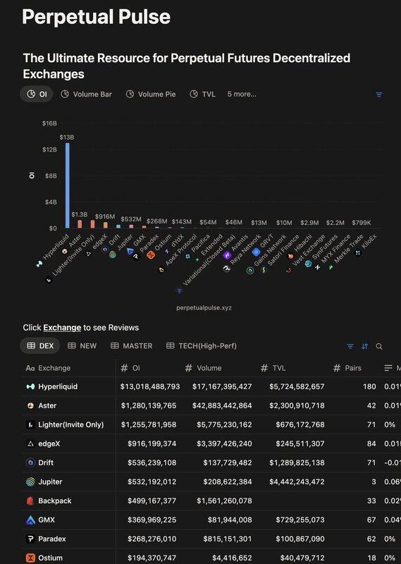Click the Lighter icon on chart axis

coord(49,280)
